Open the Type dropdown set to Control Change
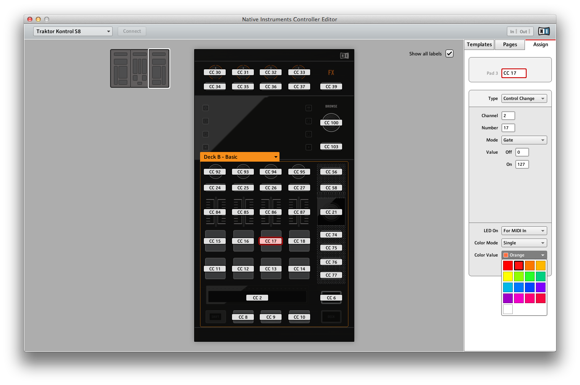Viewport: 580px width, 385px height. point(524,98)
